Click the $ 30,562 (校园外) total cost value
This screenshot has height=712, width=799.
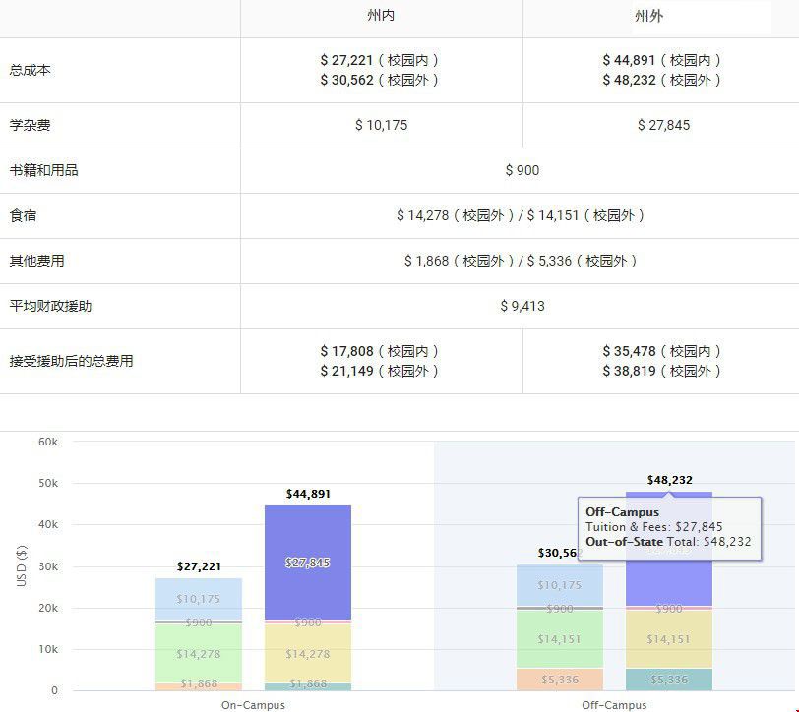tap(380, 80)
